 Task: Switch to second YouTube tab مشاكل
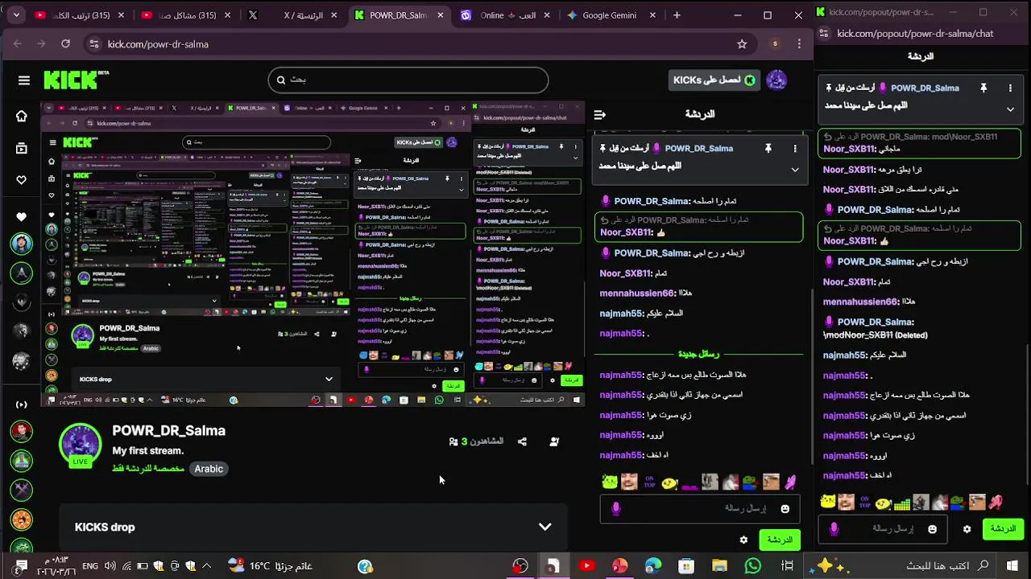(x=186, y=15)
